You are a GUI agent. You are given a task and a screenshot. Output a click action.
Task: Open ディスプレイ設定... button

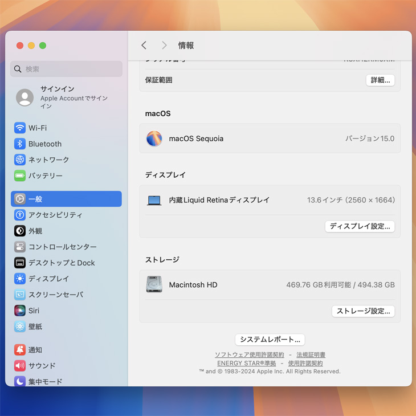point(360,226)
